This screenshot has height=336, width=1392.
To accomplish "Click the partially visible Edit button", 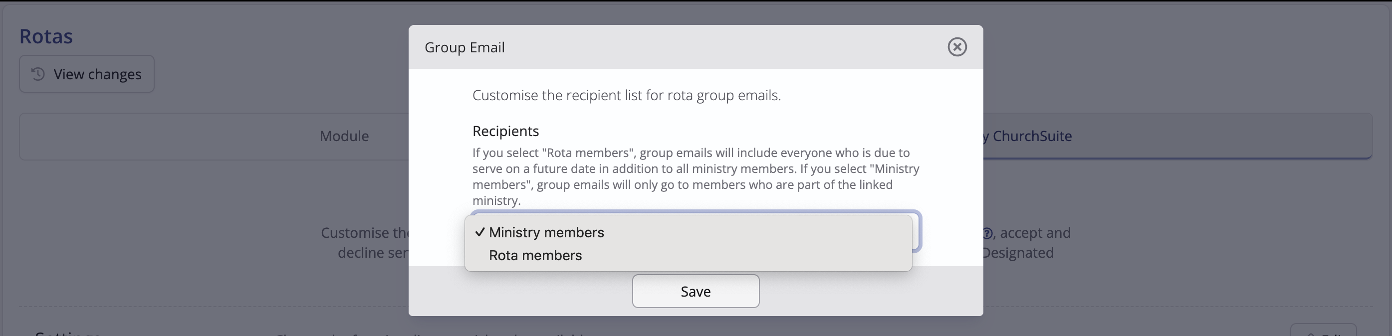I will coord(1323,330).
